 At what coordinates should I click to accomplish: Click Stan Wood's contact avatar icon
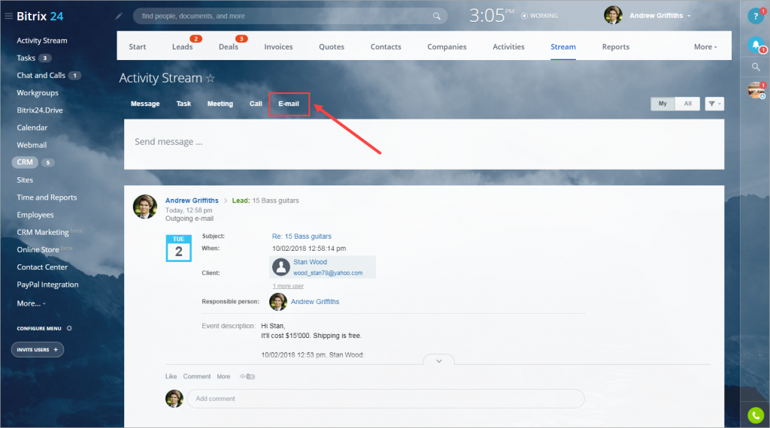(x=281, y=267)
